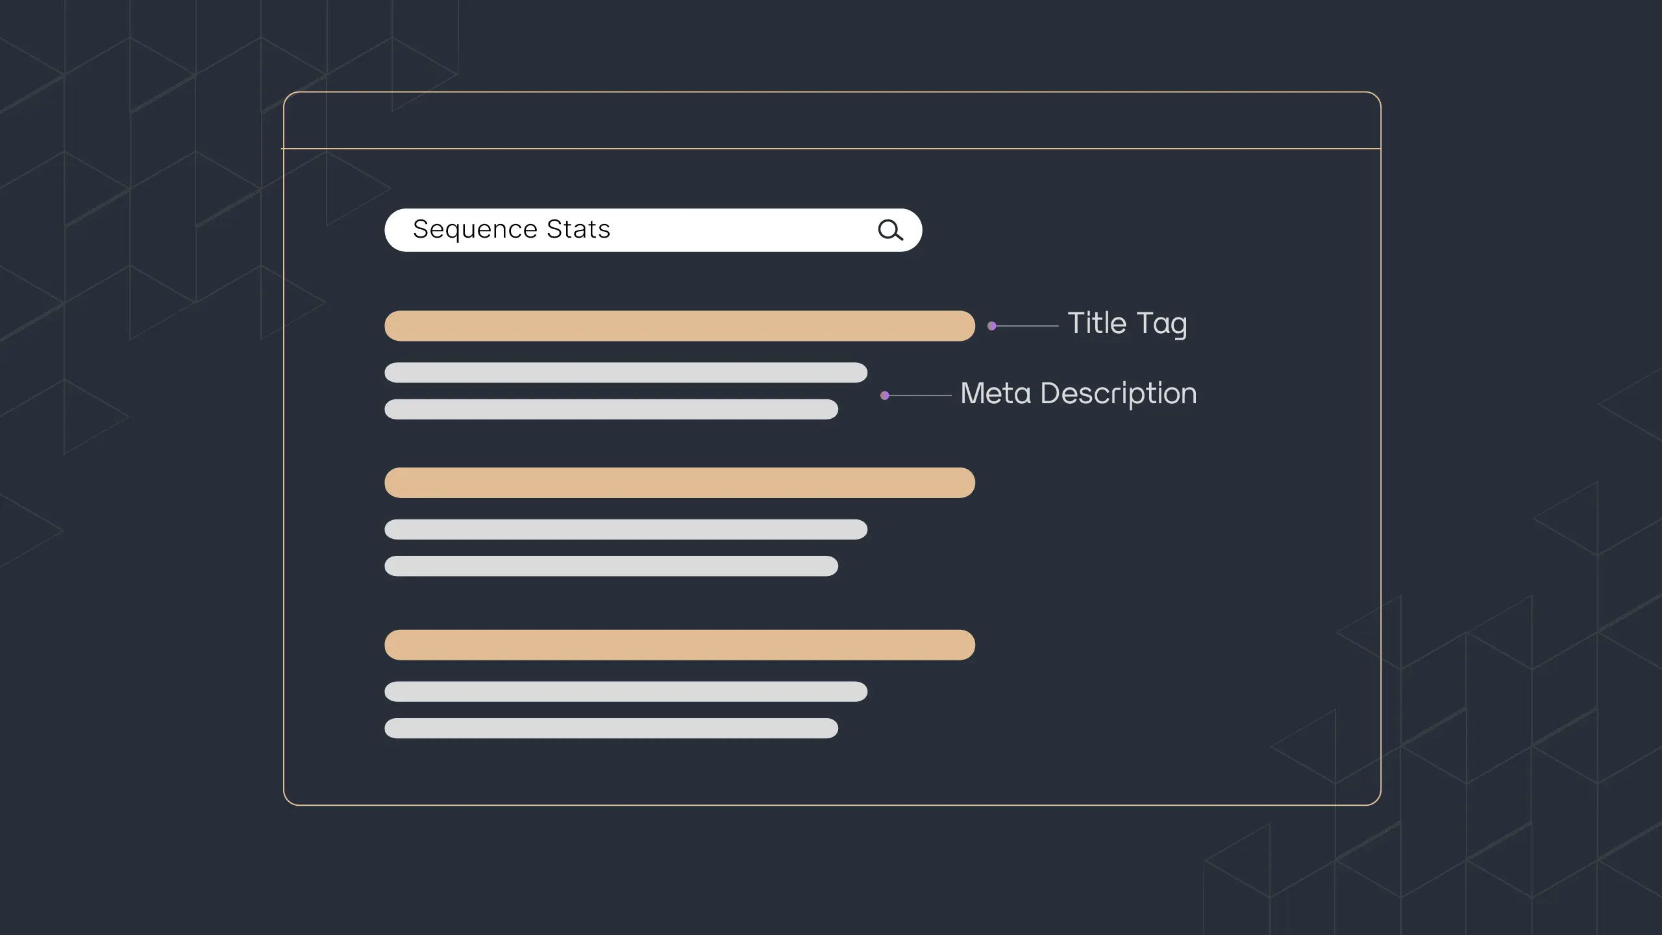1662x935 pixels.
Task: Click third result's lower gray description line
Action: [611, 728]
